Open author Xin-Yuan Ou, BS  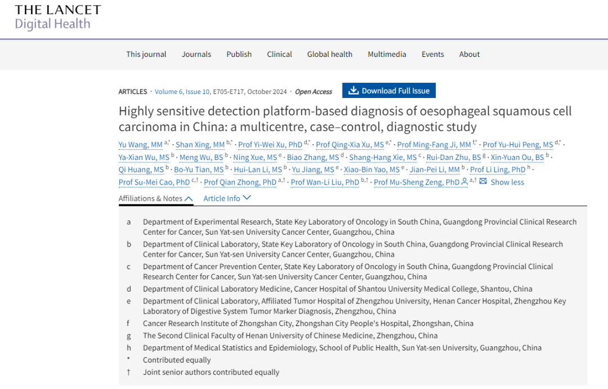click(517, 158)
